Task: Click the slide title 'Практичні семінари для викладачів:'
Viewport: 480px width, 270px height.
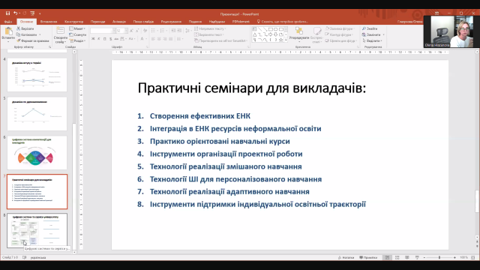Action: 252,88
